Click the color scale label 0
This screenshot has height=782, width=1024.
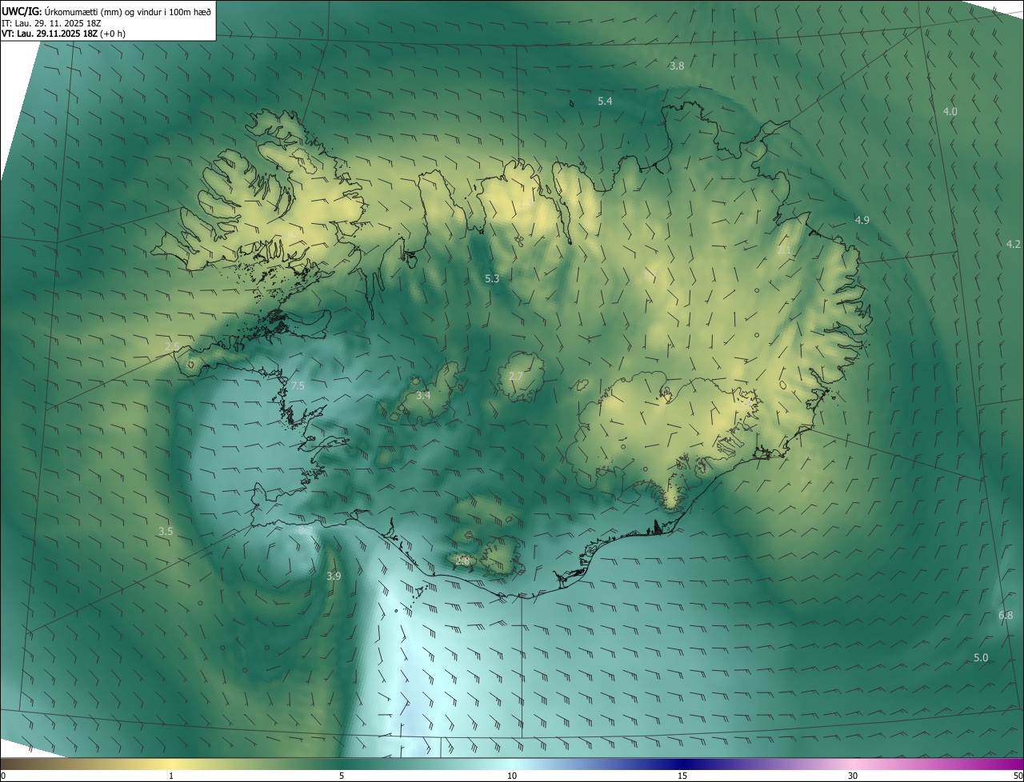click(3, 776)
